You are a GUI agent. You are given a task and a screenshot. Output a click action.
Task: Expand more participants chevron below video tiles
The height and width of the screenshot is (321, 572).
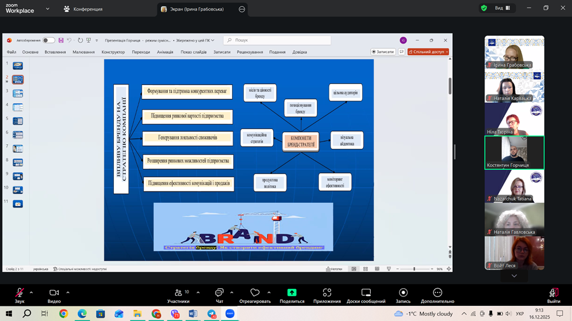click(x=514, y=276)
